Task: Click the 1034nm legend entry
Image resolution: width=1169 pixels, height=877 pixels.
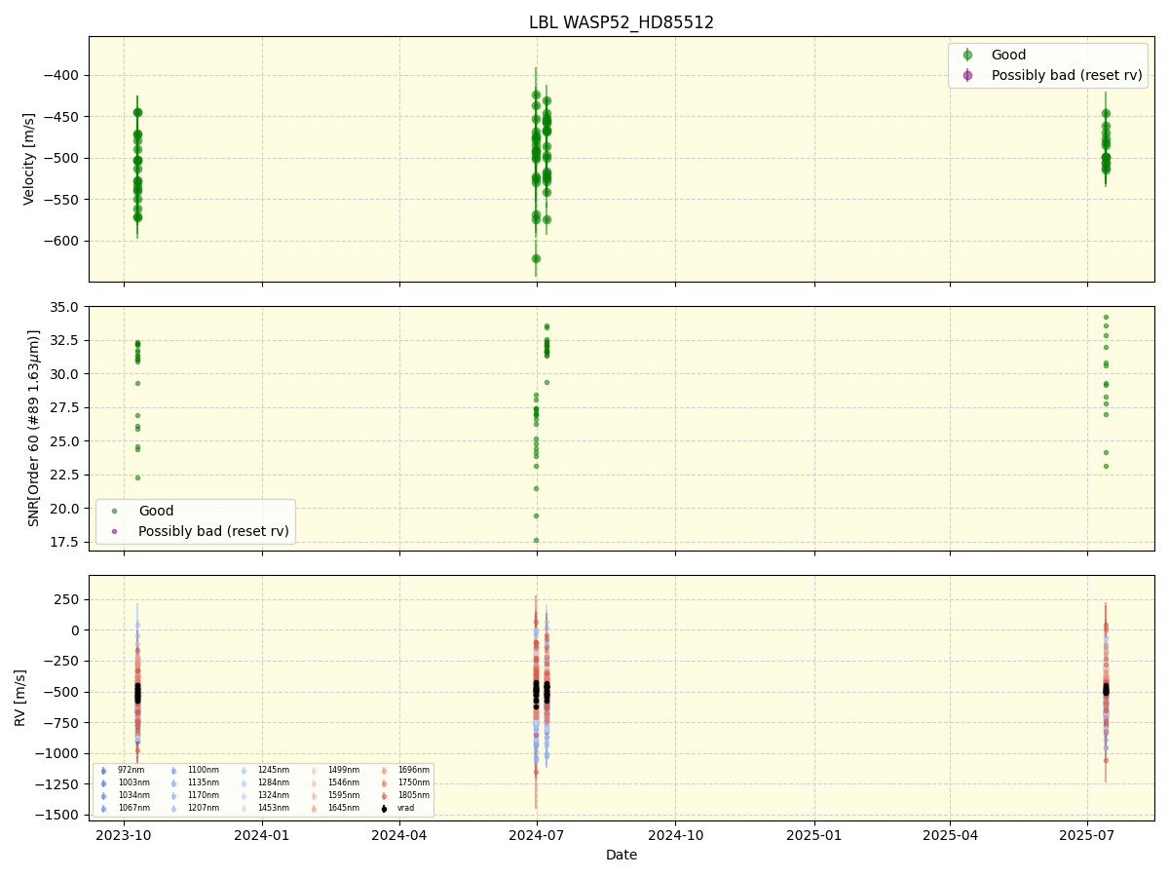Action: (x=125, y=795)
